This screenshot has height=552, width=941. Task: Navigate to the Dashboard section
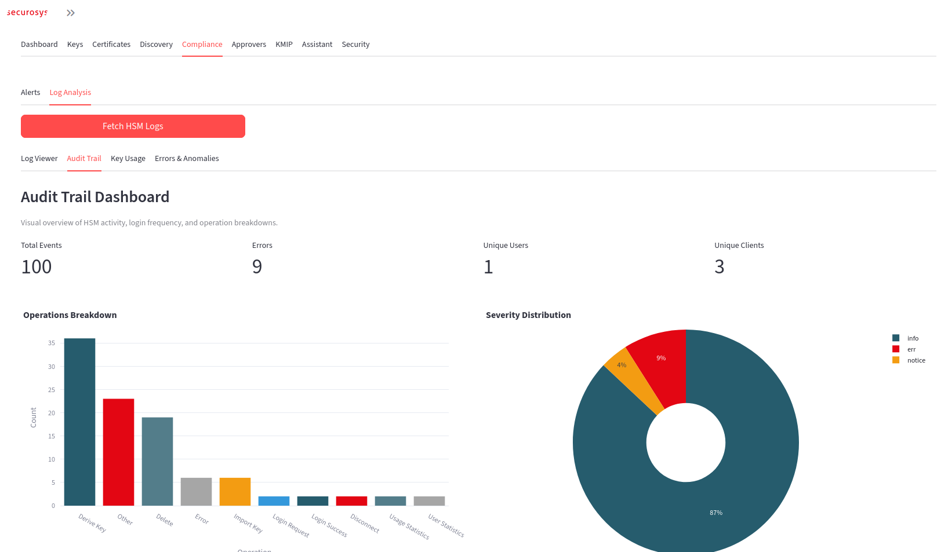click(x=39, y=44)
